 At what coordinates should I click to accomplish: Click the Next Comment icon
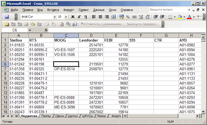(19, 24)
